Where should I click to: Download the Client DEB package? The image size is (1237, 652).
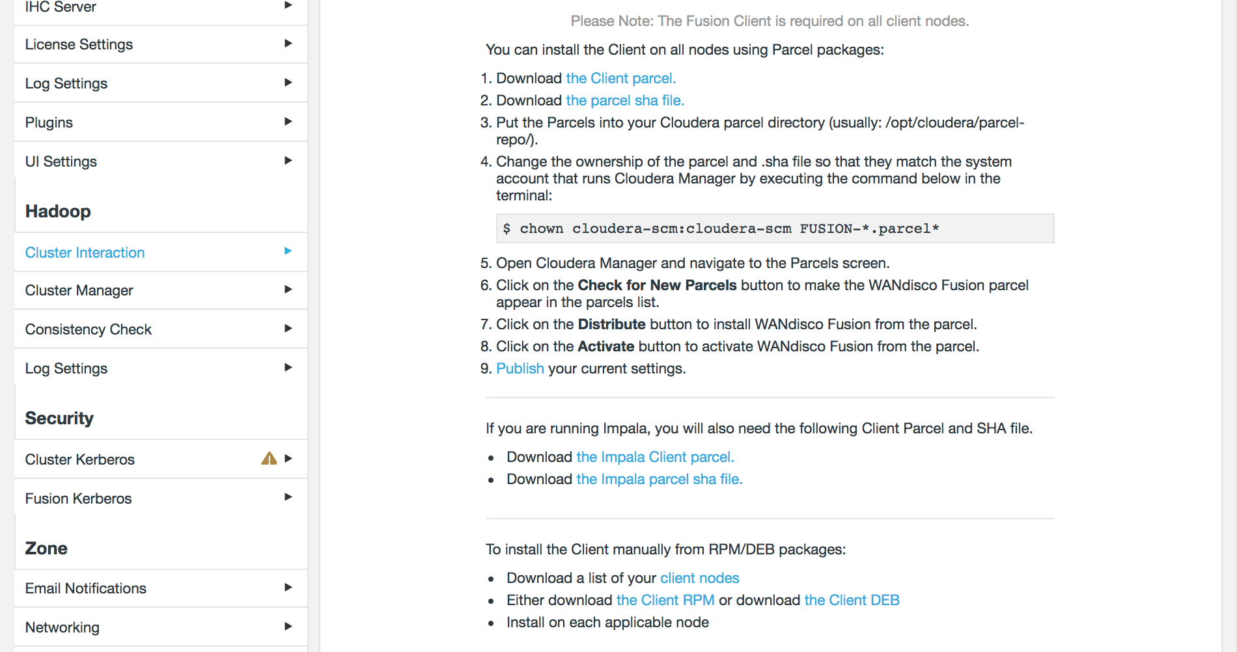851,600
